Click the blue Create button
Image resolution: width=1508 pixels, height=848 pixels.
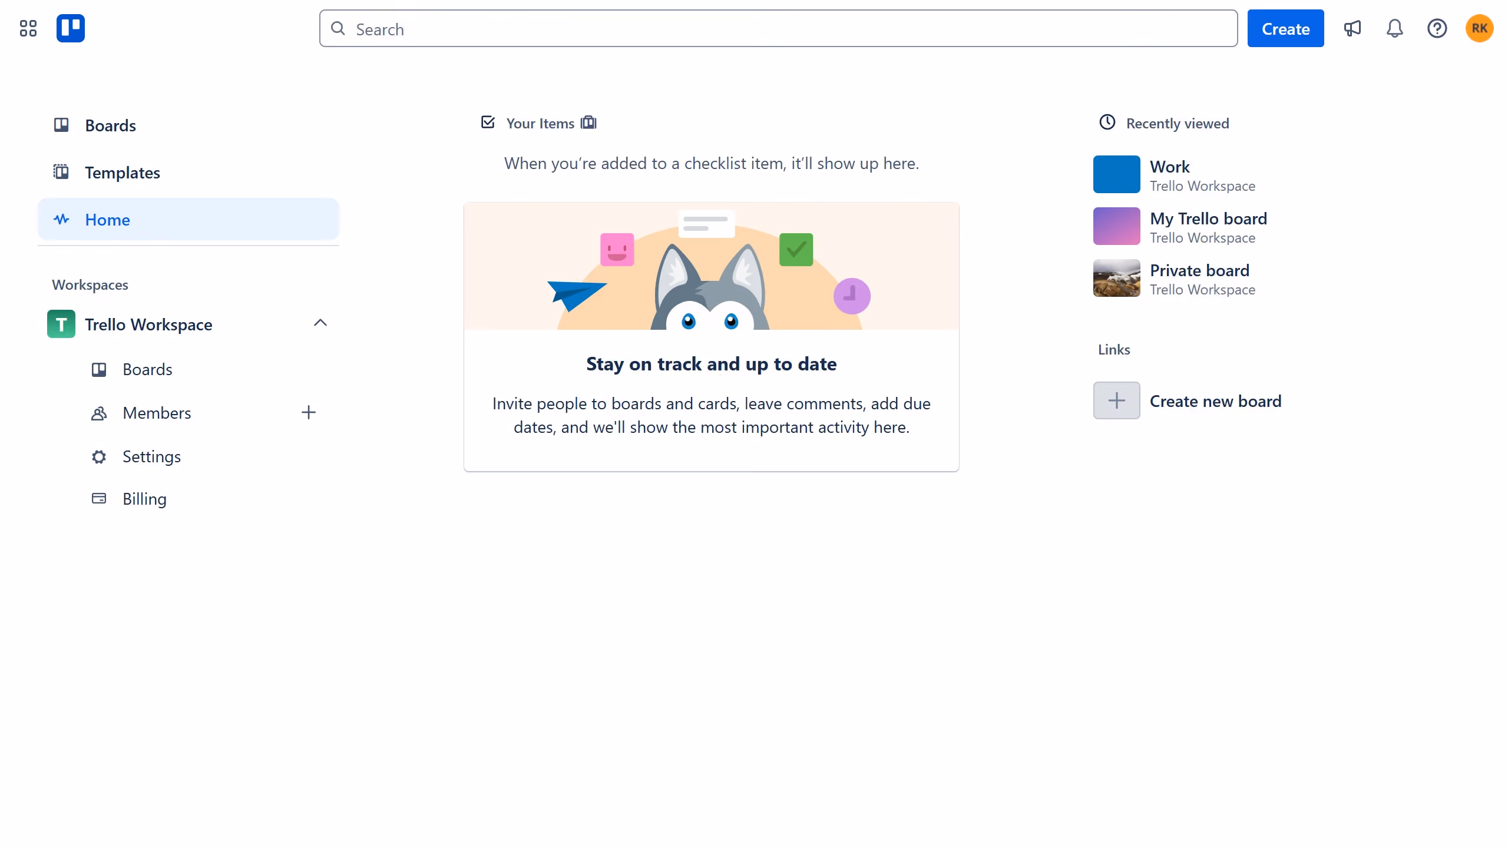tap(1285, 28)
